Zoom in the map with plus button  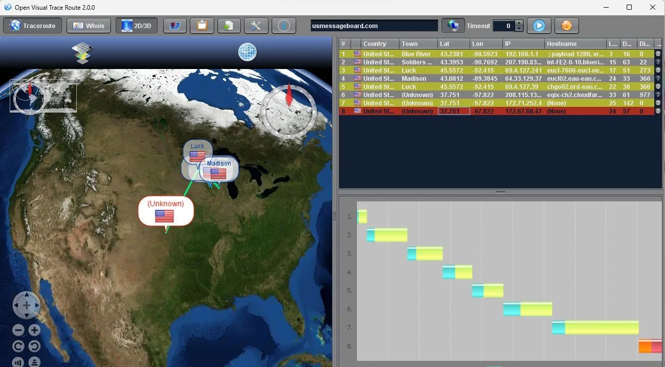pos(34,330)
